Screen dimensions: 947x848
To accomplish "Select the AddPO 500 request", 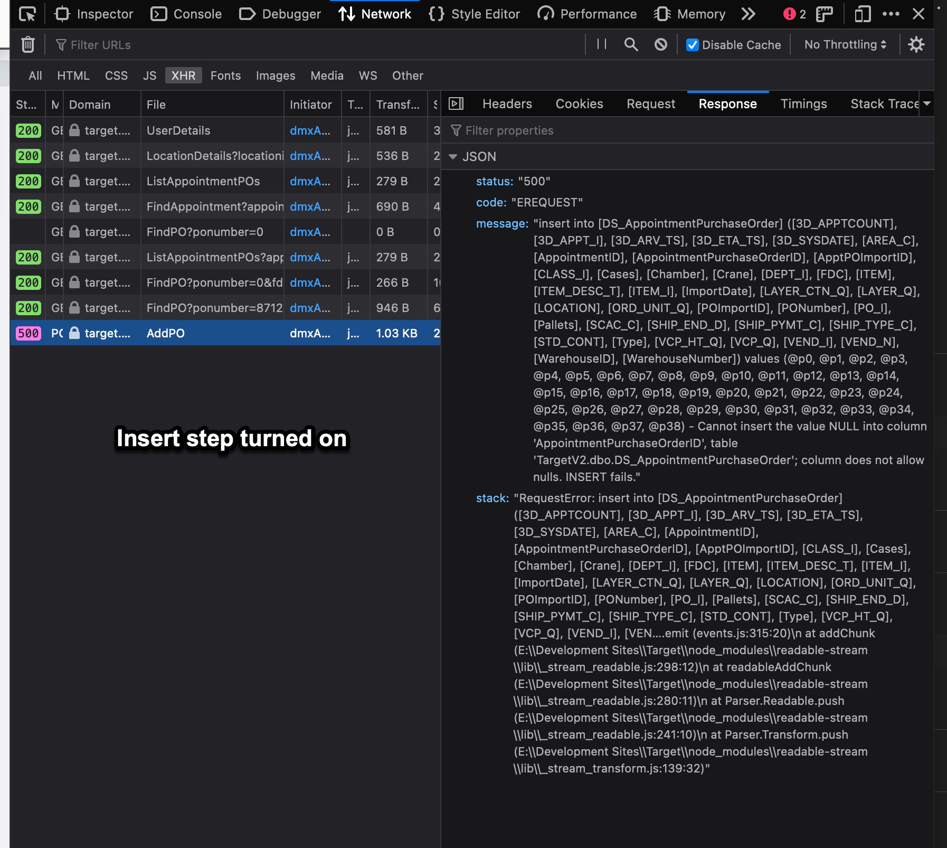I will pos(225,333).
